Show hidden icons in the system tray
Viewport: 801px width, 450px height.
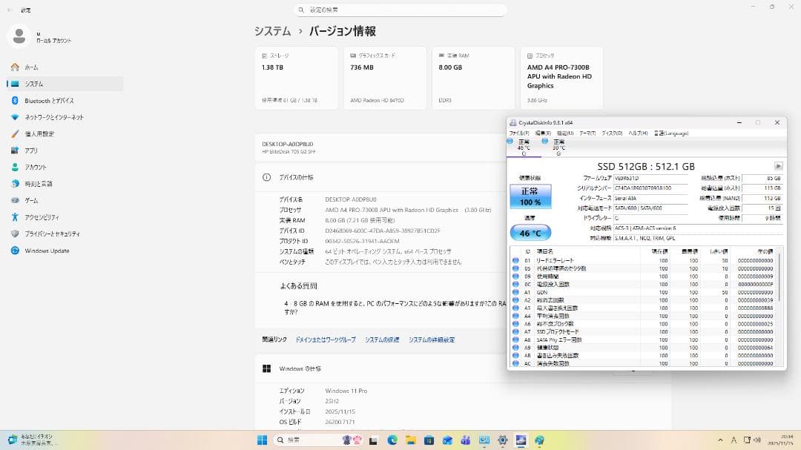[x=719, y=440]
